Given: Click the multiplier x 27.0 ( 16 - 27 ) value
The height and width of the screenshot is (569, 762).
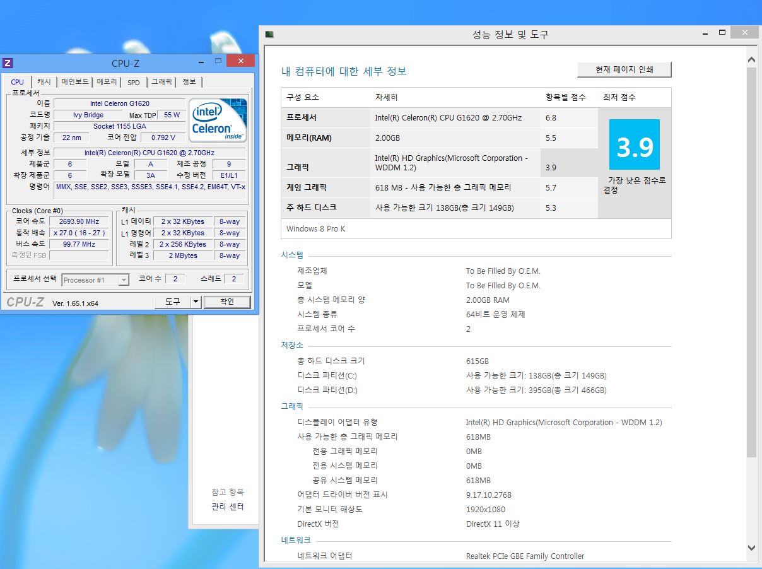Looking at the screenshot, I should 79,233.
